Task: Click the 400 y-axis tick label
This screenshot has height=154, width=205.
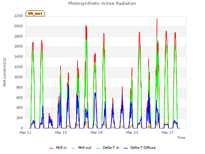Action: click(x=20, y=108)
